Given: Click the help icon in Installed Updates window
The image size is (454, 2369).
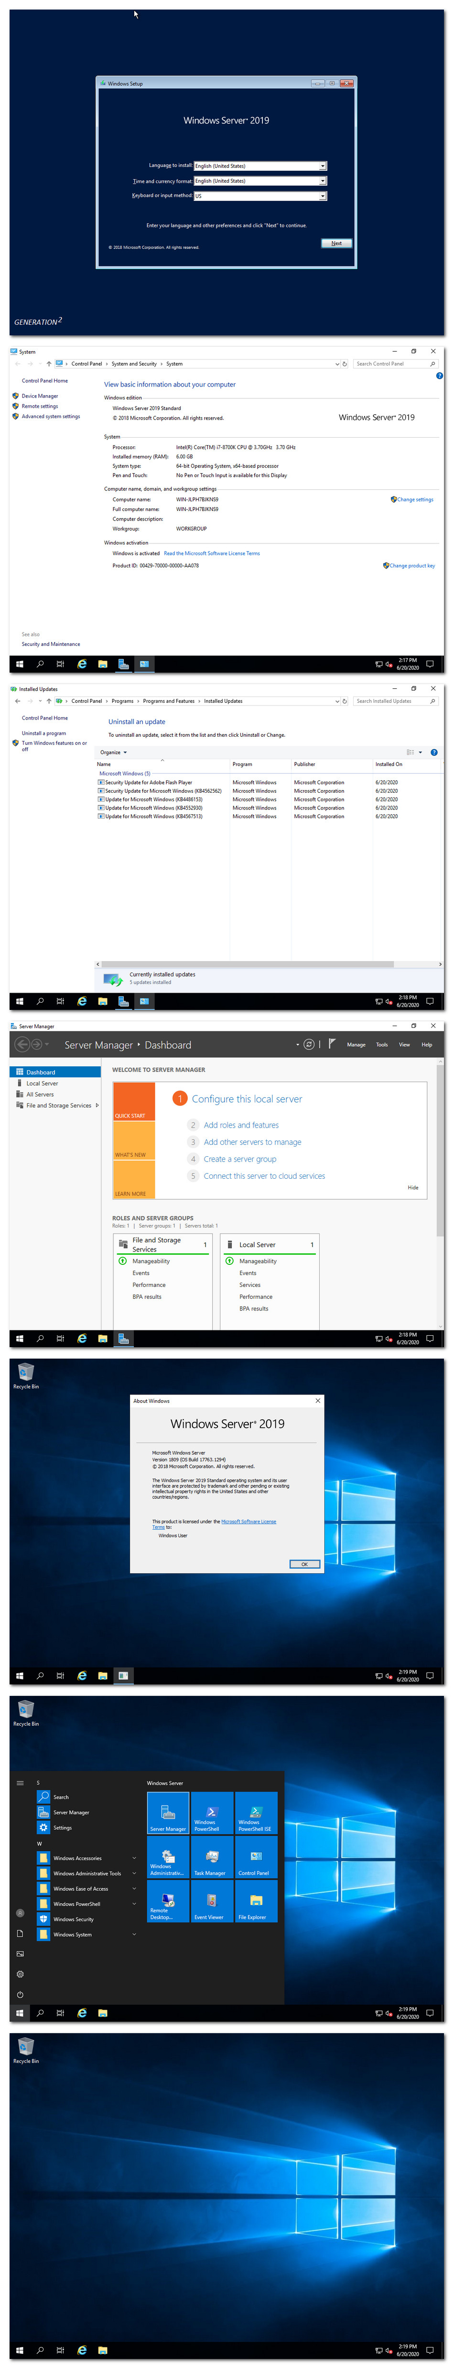Looking at the screenshot, I should [x=434, y=752].
